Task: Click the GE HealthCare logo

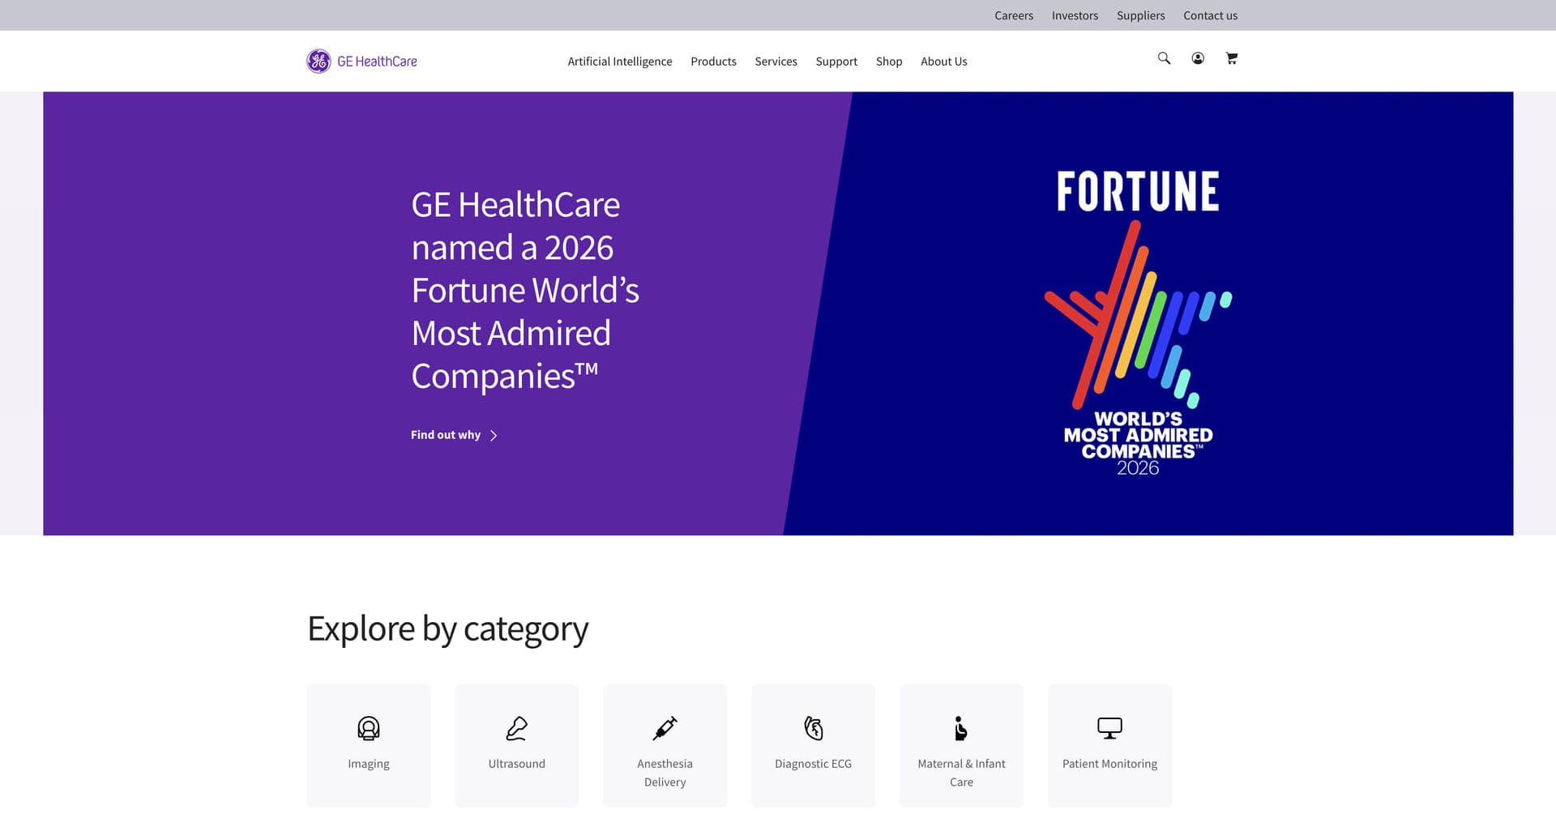Action: click(x=361, y=61)
